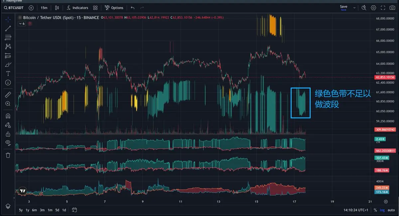This screenshot has width=399, height=216.
Task: Set the date range to 1y
Action: (x=28, y=210)
